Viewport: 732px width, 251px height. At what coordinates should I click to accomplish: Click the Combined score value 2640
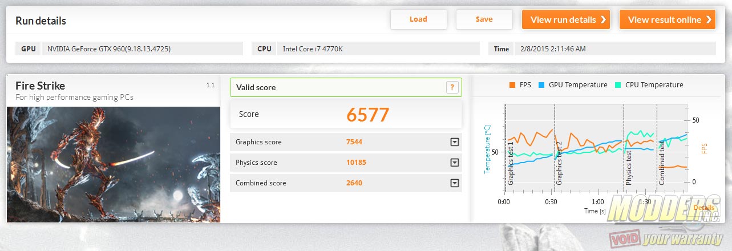(x=354, y=183)
